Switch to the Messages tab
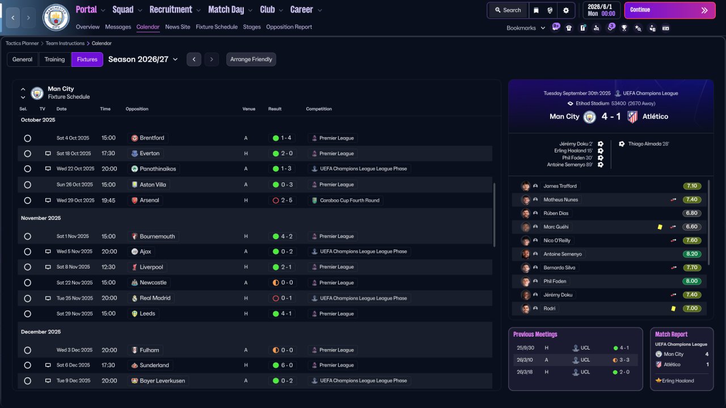Screen dimensions: 726x408 point(118,27)
